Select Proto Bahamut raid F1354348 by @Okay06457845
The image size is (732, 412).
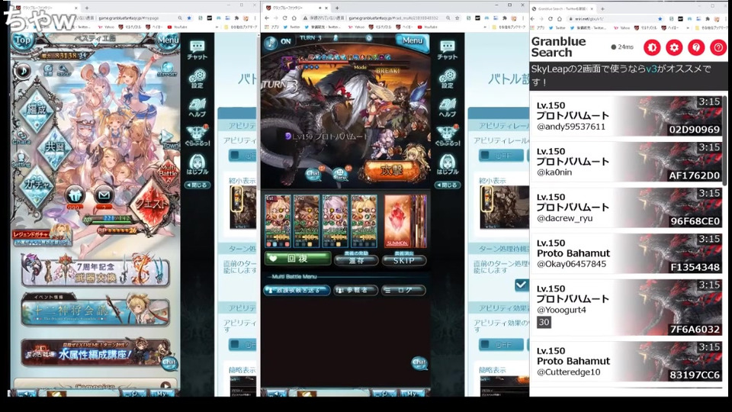pyautogui.click(x=627, y=253)
